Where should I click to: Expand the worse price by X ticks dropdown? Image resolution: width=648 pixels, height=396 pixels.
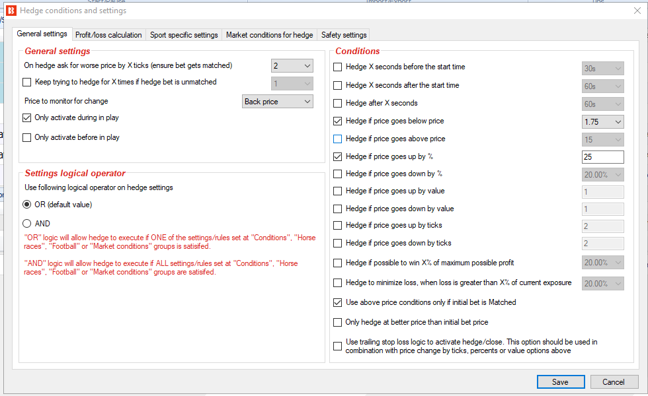click(292, 65)
